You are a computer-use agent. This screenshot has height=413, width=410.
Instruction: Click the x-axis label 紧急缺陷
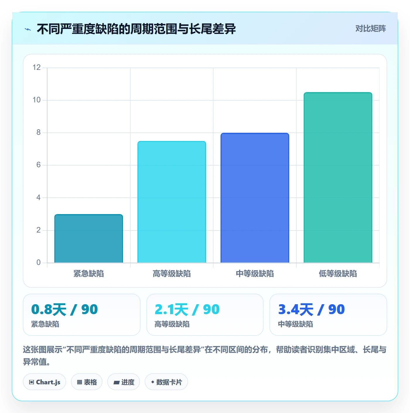89,274
